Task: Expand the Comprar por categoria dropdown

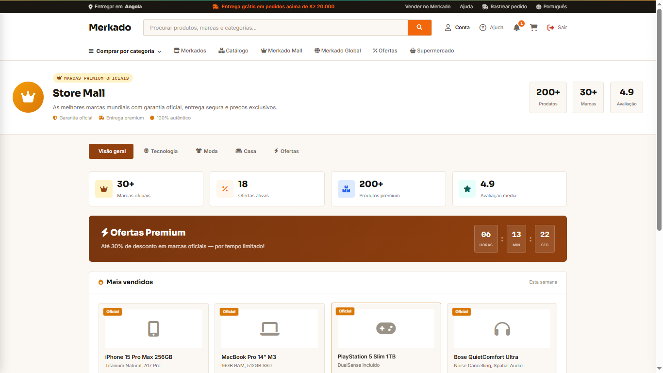Action: (125, 51)
